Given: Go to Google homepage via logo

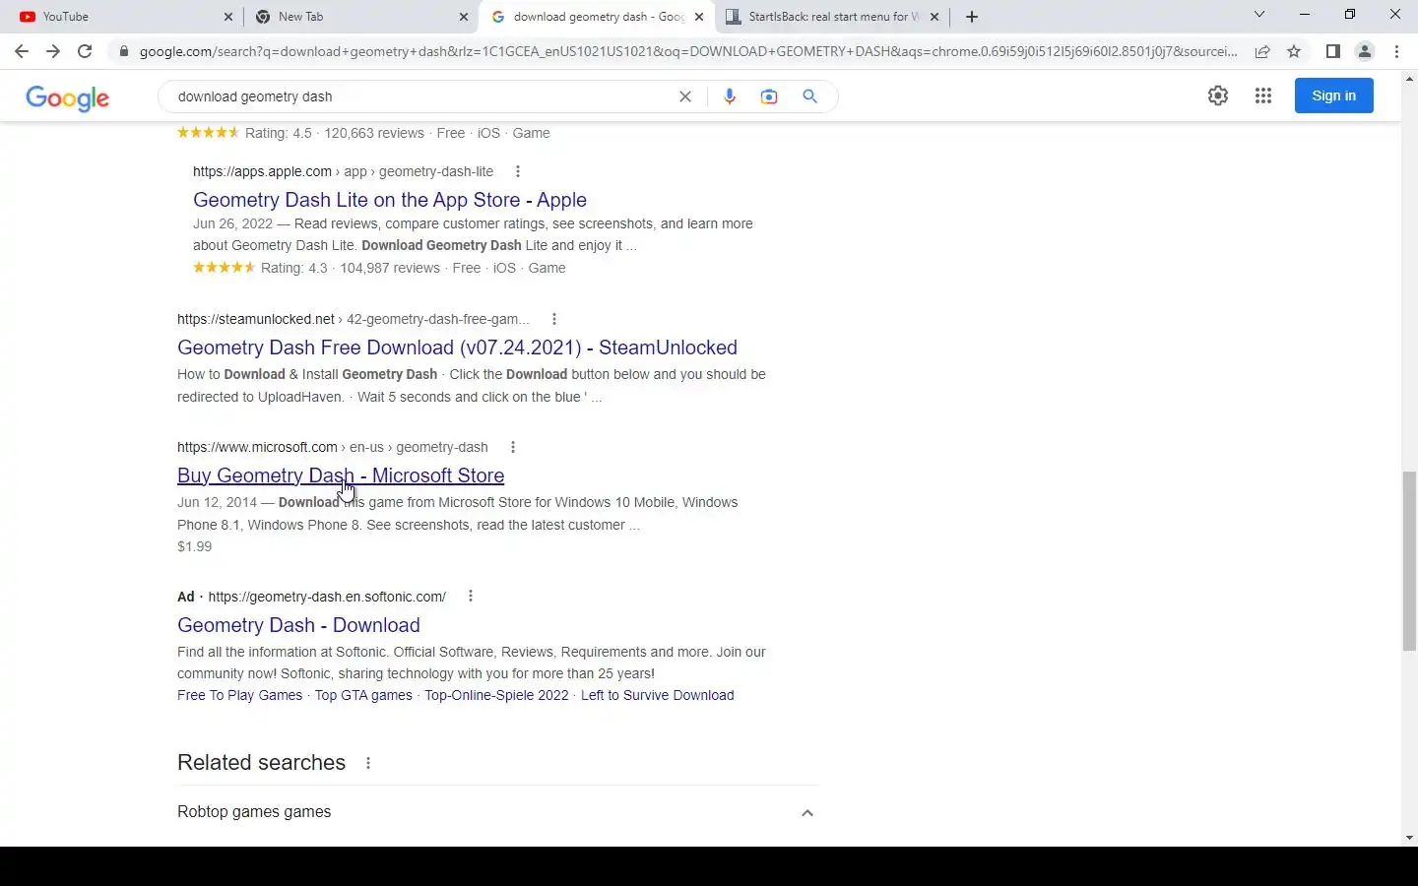Looking at the screenshot, I should [x=68, y=97].
